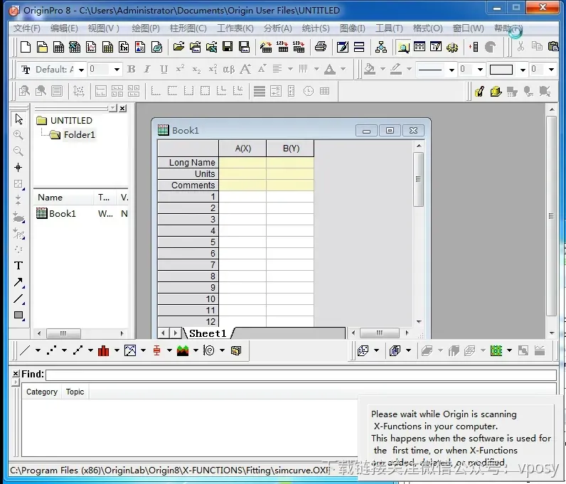The image size is (566, 484).
Task: Toggle the Project Explorer icon
Action: [403, 47]
